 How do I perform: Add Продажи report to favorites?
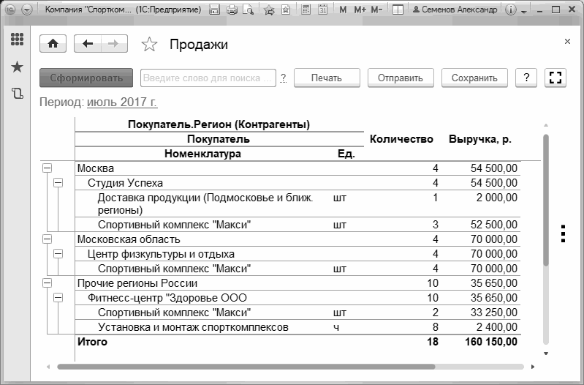coord(149,45)
